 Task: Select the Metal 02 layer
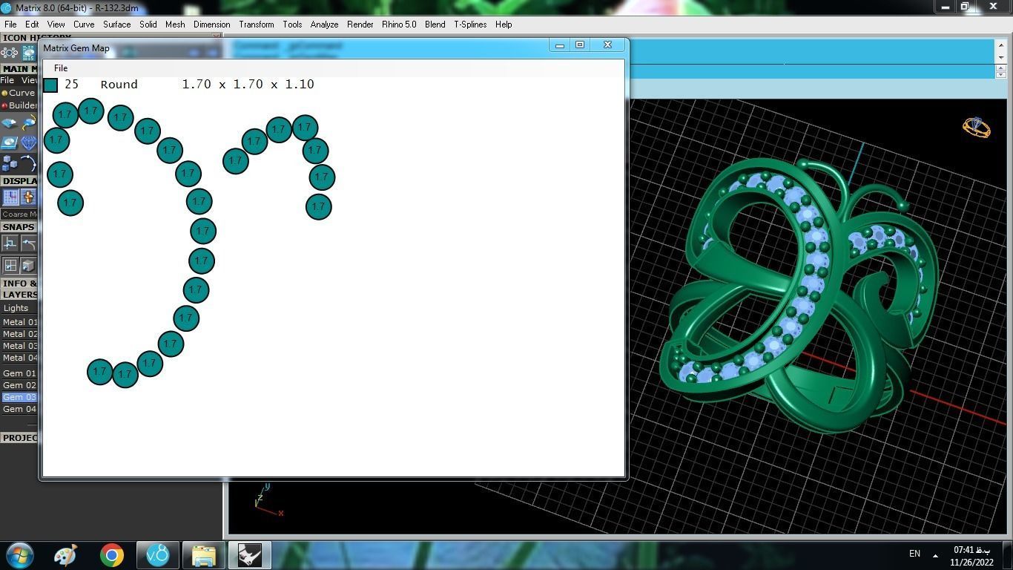click(x=19, y=334)
